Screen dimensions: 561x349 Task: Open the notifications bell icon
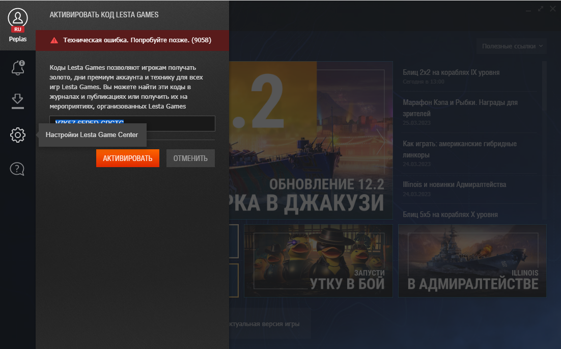point(18,67)
